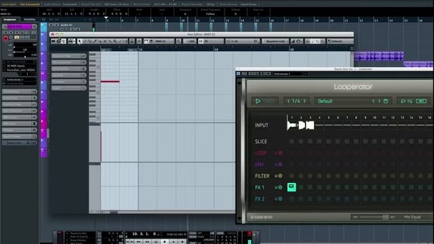The height and width of the screenshot is (244, 434).
Task: Enable FX 1 step 9 cell
Action: coord(366,187)
